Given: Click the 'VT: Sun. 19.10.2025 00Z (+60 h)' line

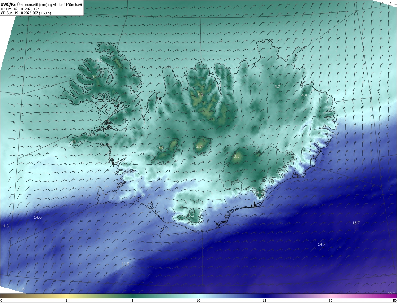Looking at the screenshot, I should (x=26, y=13).
